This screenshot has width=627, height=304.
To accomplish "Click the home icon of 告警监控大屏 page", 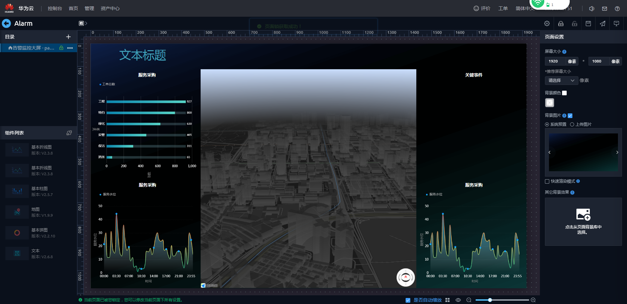I will (10, 48).
